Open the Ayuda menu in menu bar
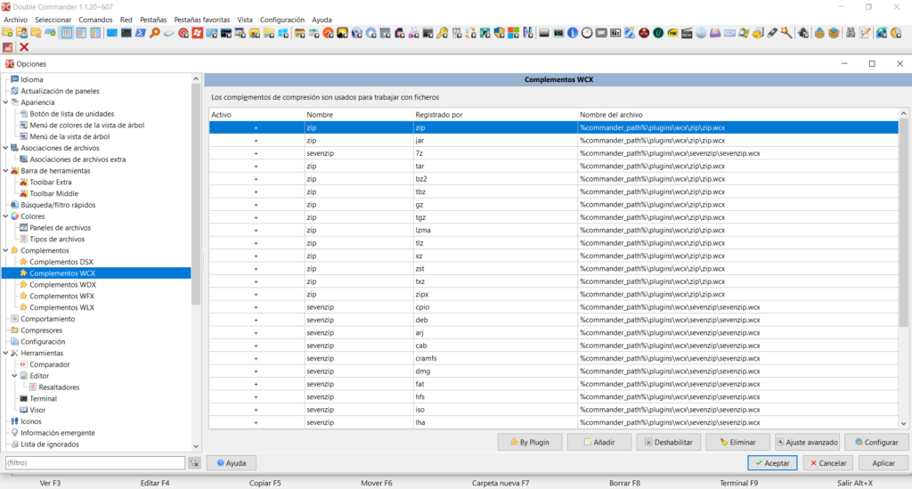The width and height of the screenshot is (912, 489). (322, 20)
